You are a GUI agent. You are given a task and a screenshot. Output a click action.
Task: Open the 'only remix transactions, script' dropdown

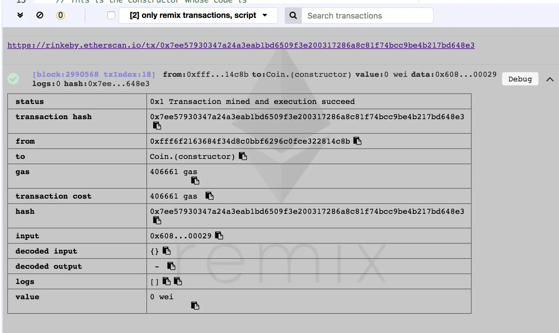(198, 16)
